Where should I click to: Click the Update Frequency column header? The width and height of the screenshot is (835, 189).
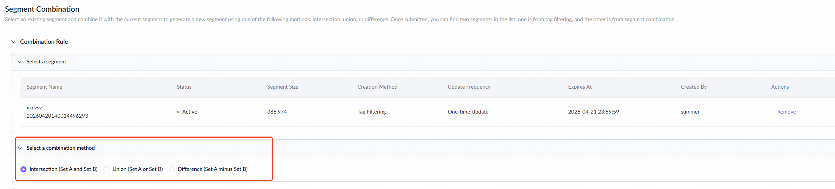[469, 87]
